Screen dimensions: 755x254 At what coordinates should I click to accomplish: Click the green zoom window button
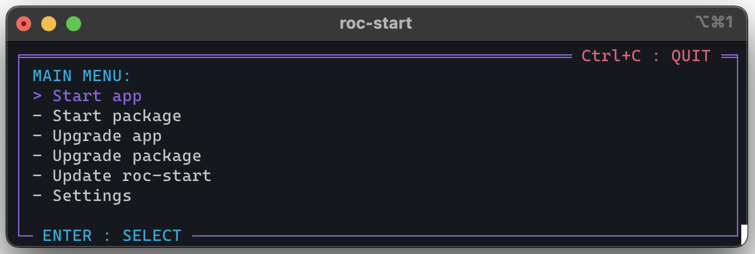point(74,24)
